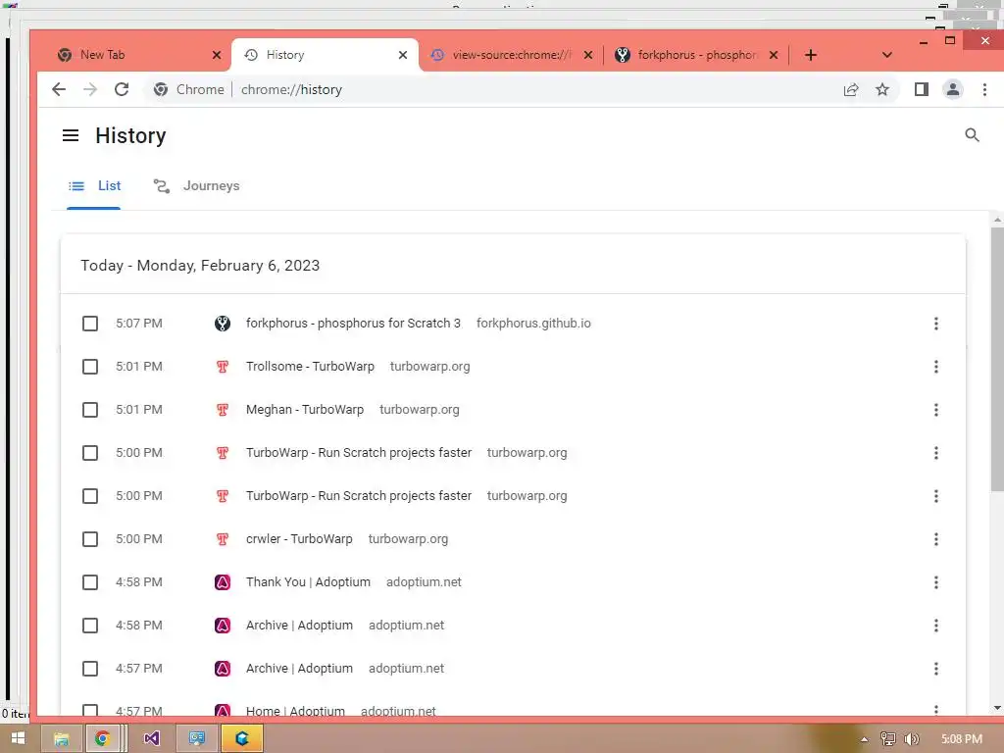This screenshot has height=753, width=1004.
Task: Click the Trollsome entry TurboWarp favicon
Action: click(x=223, y=367)
